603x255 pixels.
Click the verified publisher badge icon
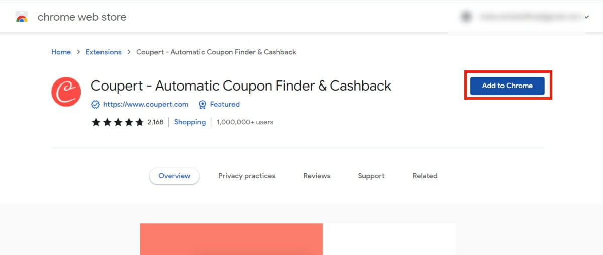[95, 105]
